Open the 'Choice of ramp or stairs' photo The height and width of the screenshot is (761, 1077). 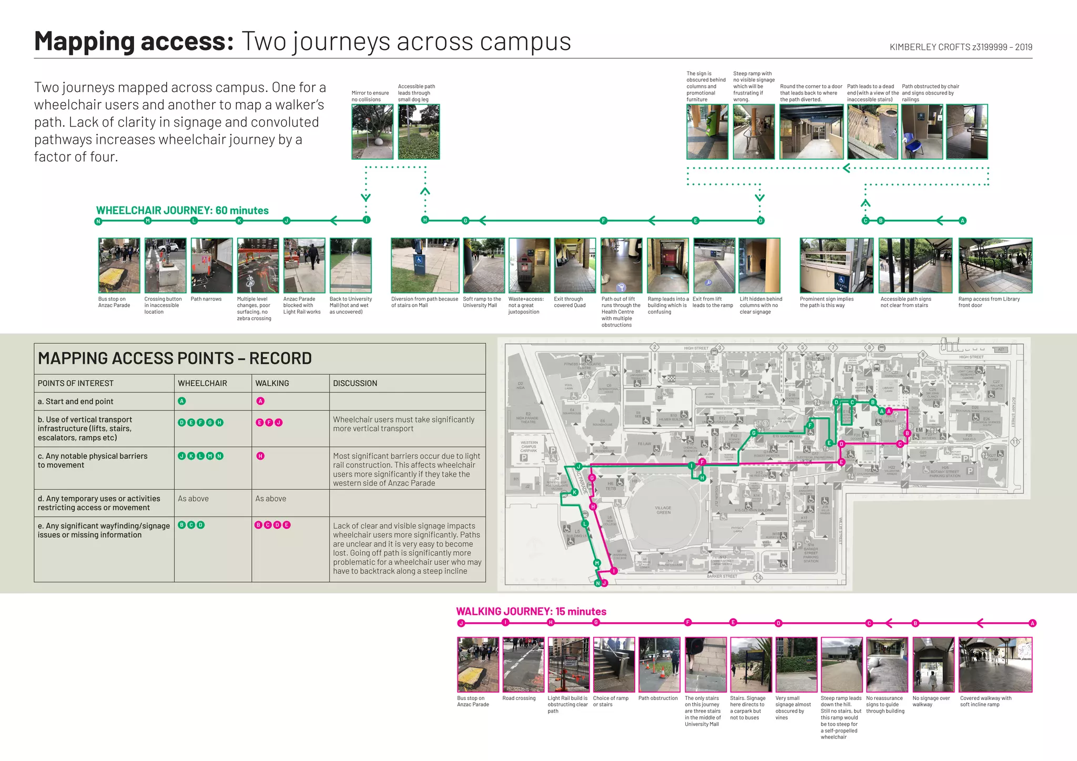614,665
